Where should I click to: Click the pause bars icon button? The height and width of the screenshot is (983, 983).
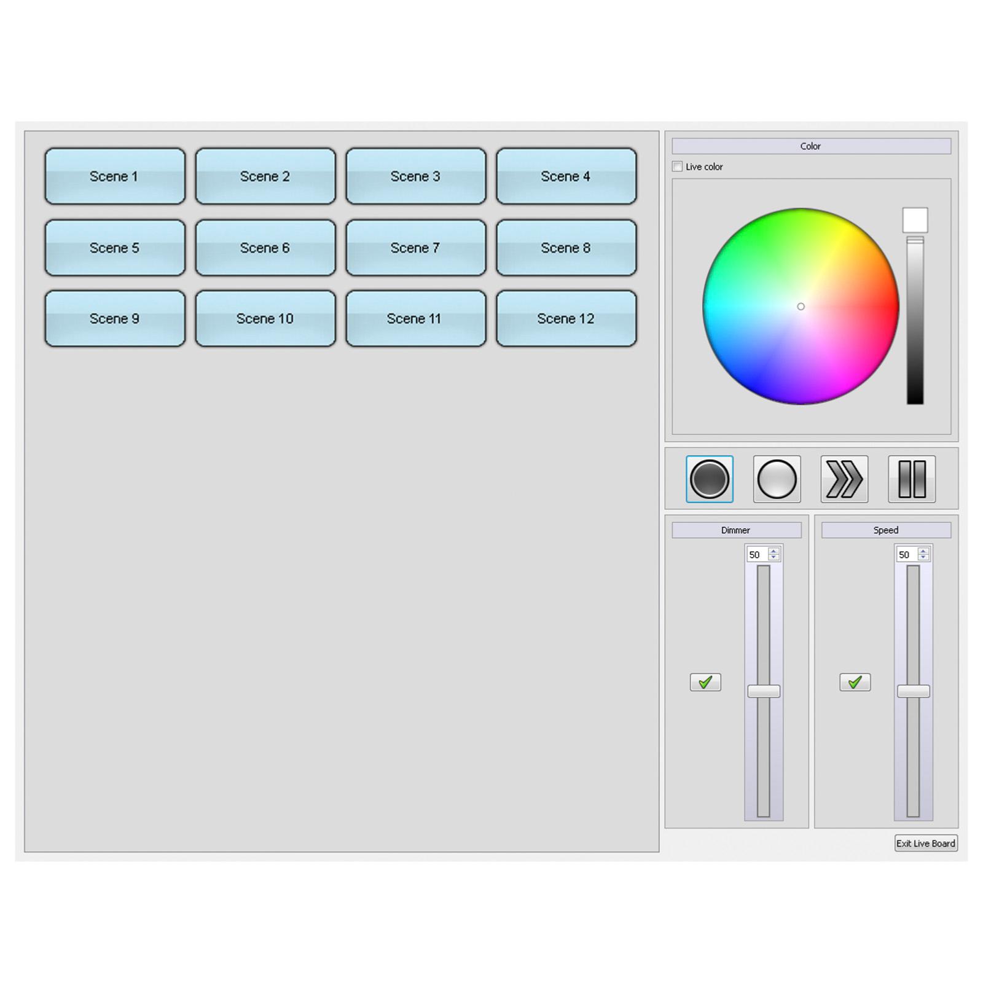(x=912, y=479)
